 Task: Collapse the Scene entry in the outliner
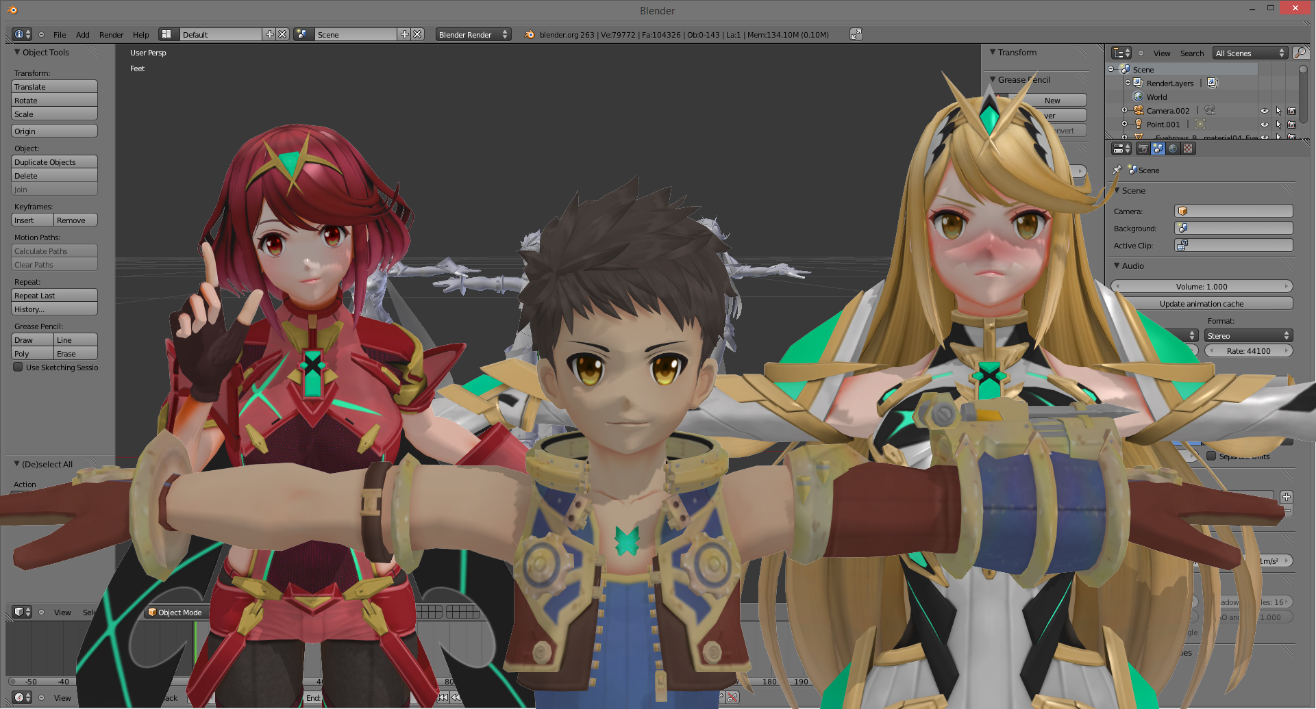[1110, 68]
